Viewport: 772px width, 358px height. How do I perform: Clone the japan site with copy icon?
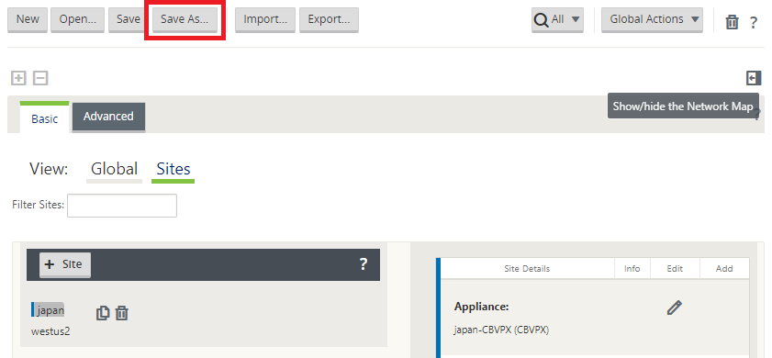tap(103, 313)
